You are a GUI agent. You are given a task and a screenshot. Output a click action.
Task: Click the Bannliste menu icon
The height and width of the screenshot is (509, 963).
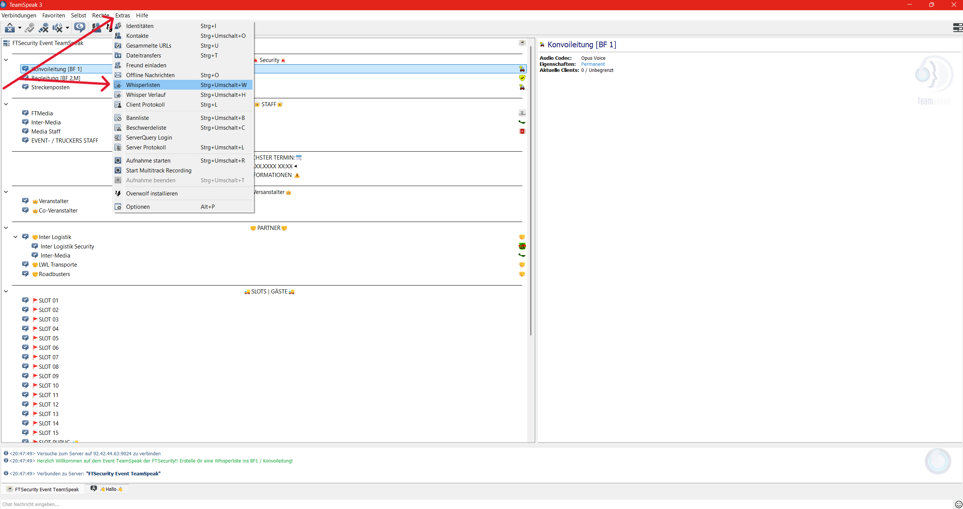[x=118, y=118]
